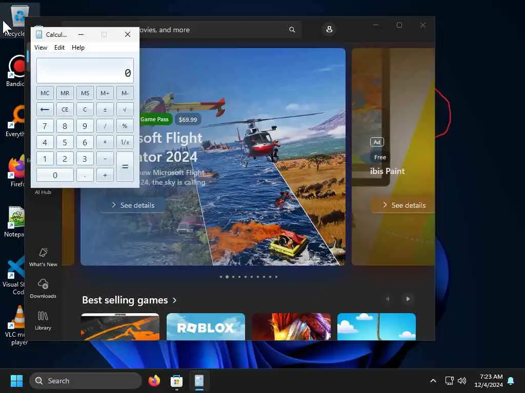525x393 pixels.
Task: Click the Calculator title bar icon
Action: coord(39,34)
